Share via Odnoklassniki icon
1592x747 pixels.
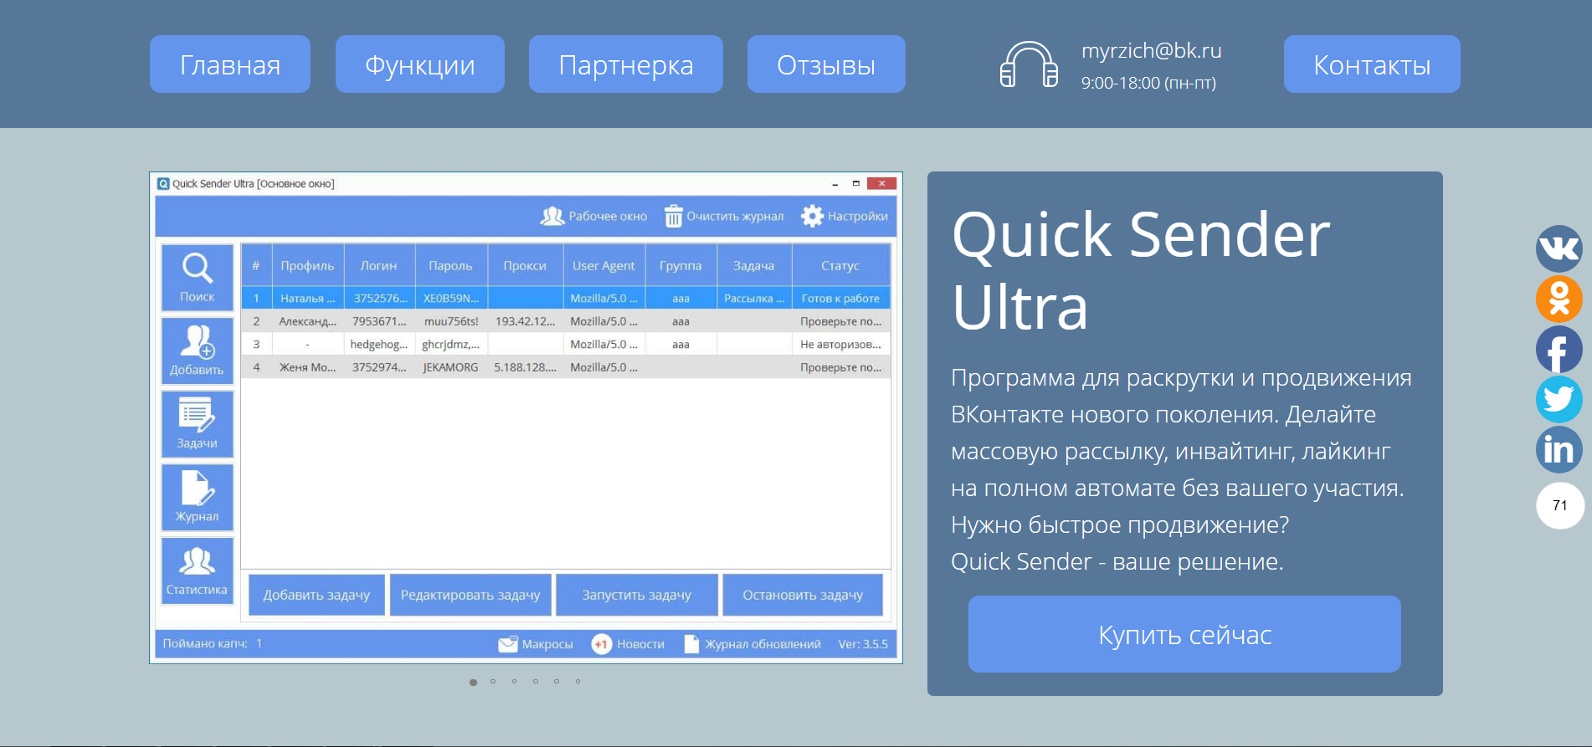click(x=1559, y=299)
